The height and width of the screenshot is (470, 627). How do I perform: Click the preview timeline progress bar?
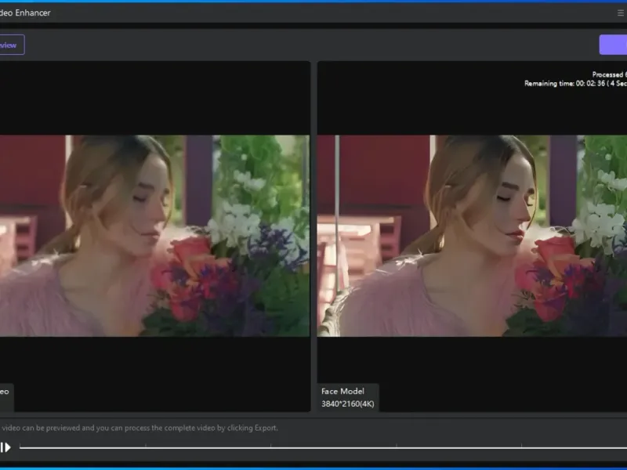323,447
